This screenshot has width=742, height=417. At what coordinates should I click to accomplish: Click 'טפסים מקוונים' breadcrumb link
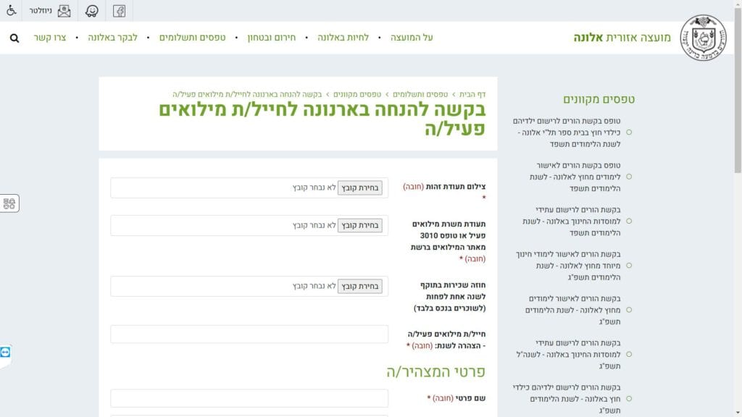tap(359, 95)
